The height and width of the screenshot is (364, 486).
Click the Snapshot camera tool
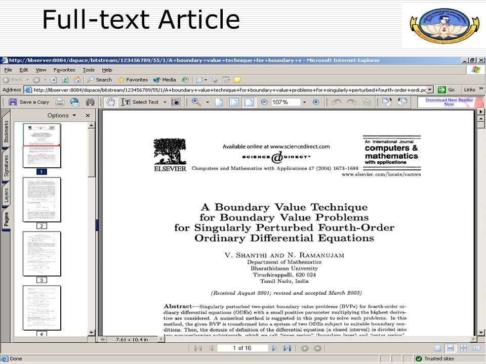point(176,102)
